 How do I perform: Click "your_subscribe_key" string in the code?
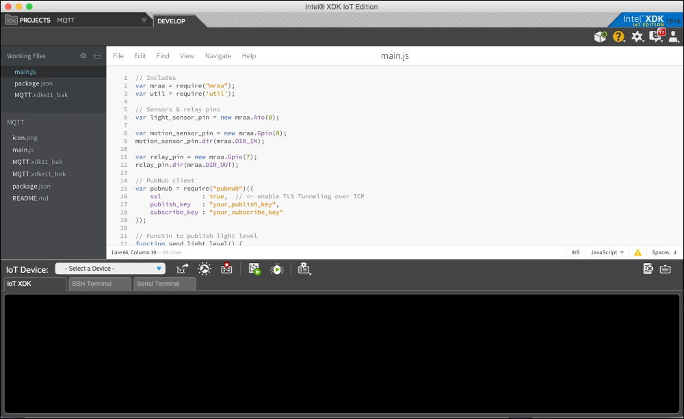[246, 212]
